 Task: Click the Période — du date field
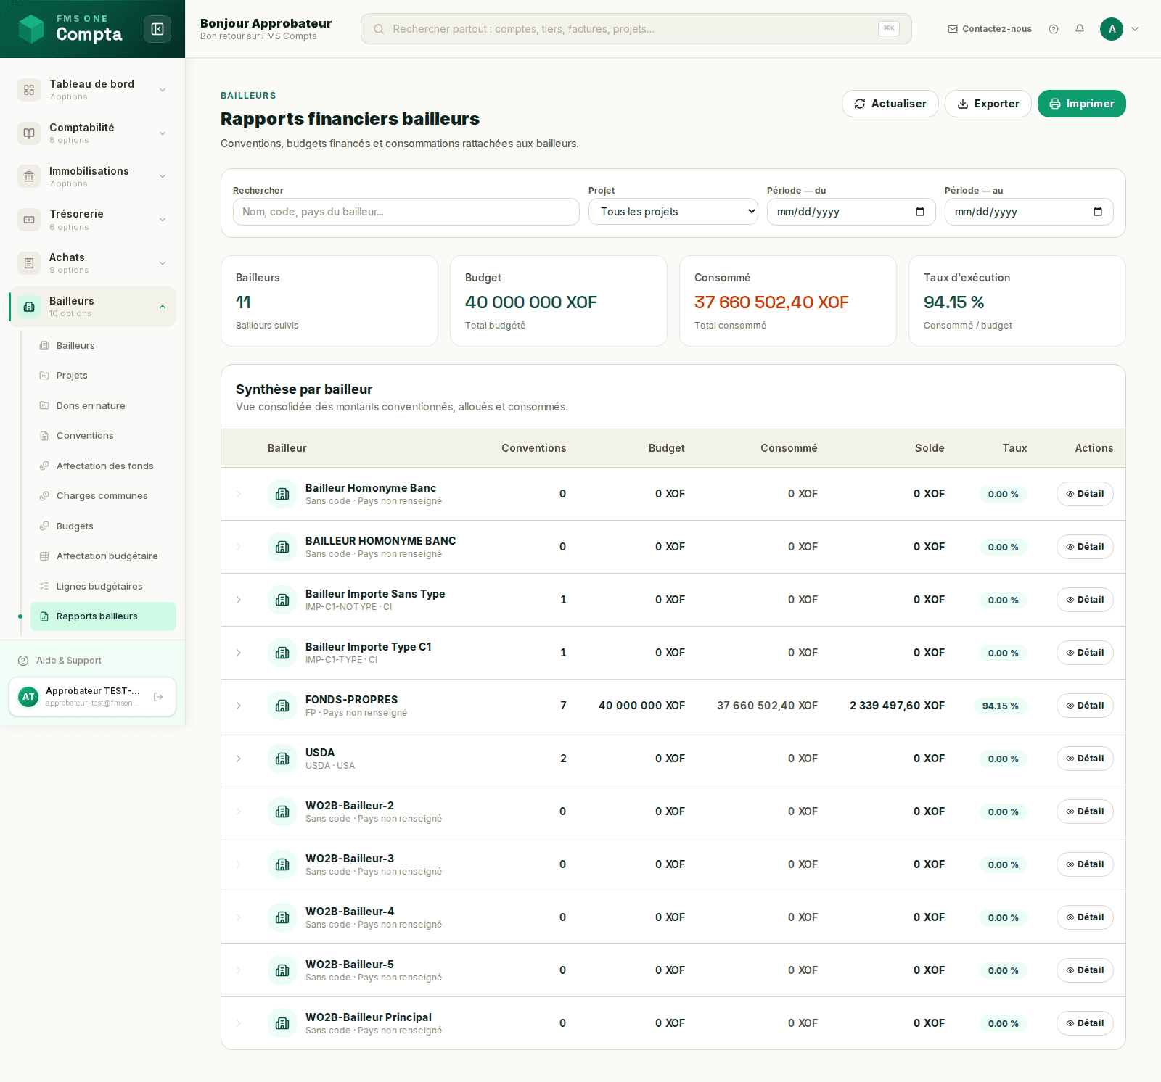pos(851,212)
